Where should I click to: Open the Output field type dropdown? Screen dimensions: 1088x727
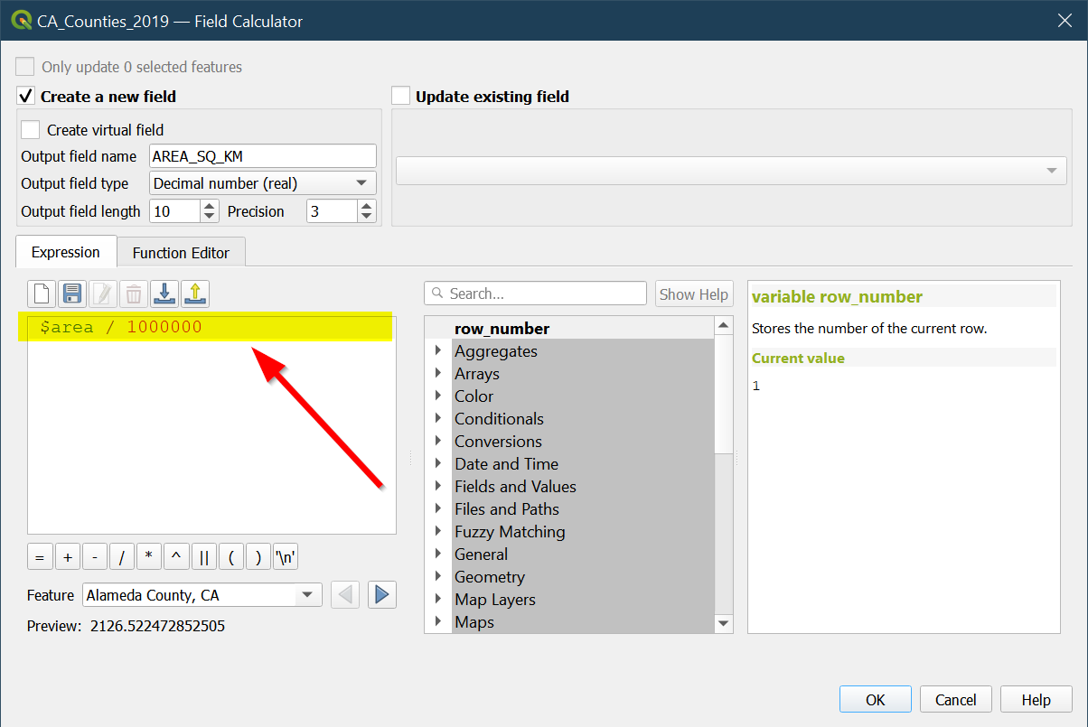click(262, 183)
